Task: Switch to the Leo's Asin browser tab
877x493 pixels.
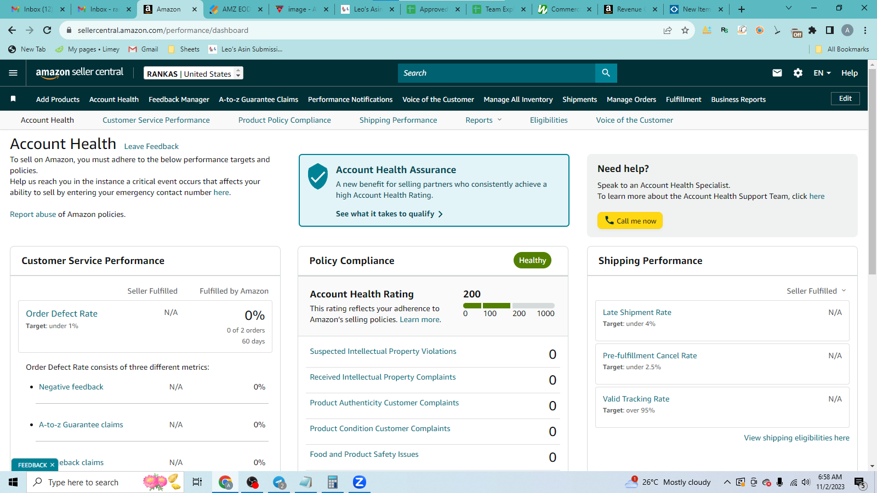Action: click(367, 9)
